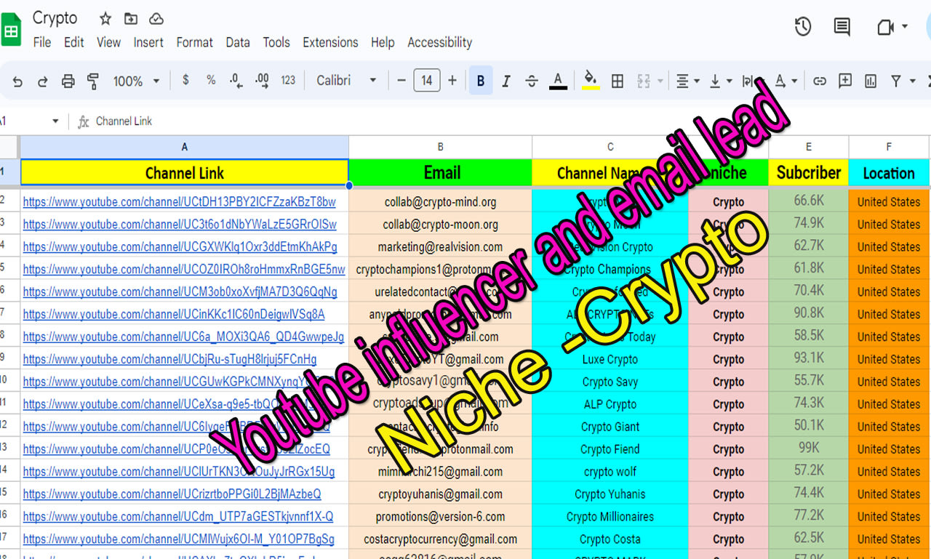Open the font dropdown showing Calibri

345,81
